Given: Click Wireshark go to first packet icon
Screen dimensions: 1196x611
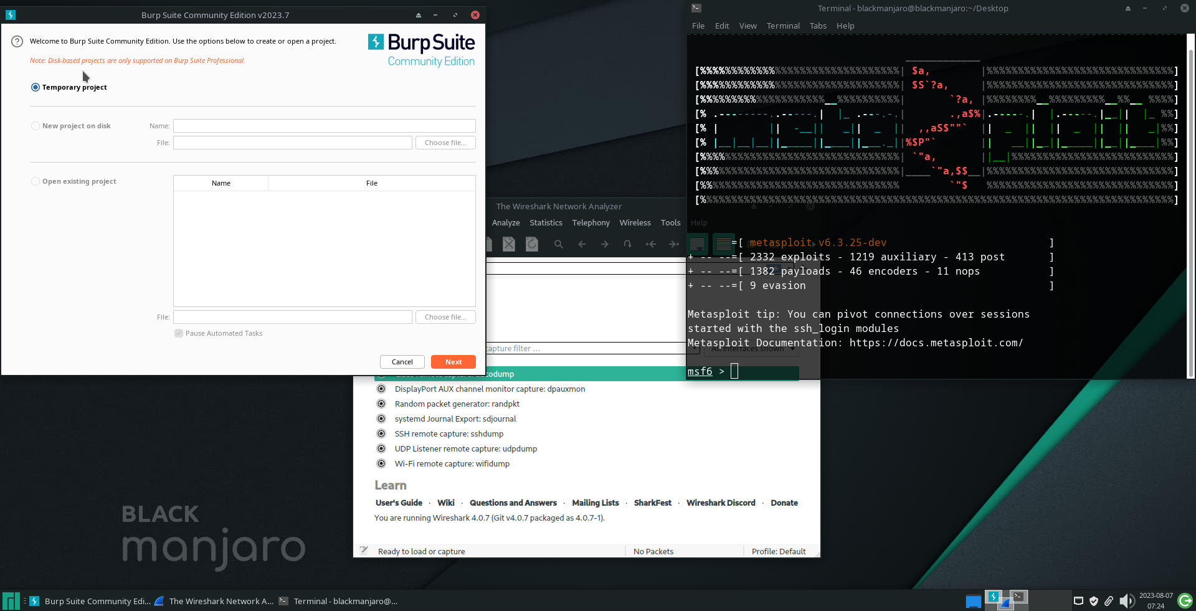Looking at the screenshot, I should coord(651,244).
